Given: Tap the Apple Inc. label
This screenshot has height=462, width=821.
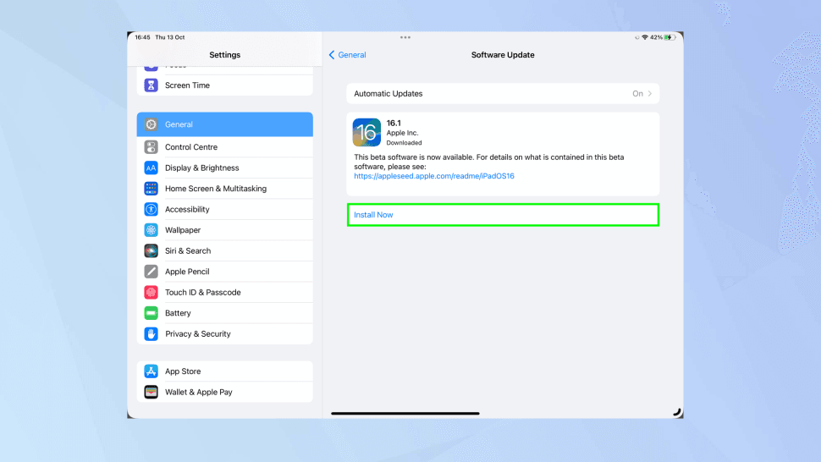Looking at the screenshot, I should click(x=402, y=133).
